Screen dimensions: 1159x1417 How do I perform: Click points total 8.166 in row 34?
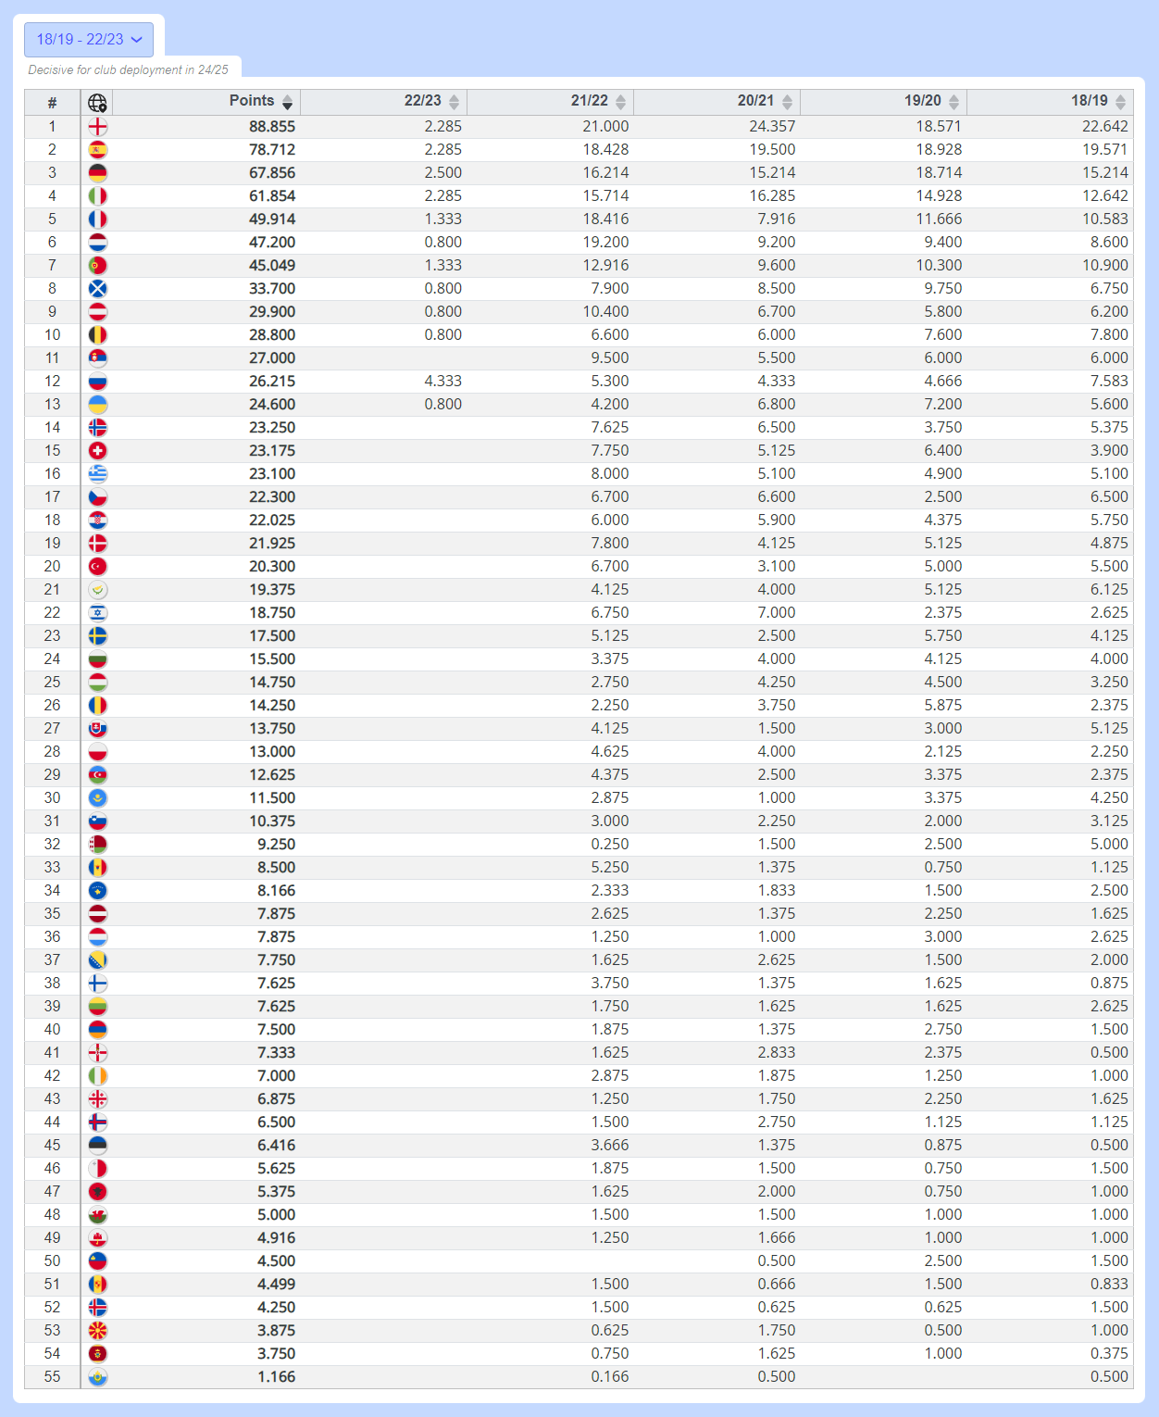(277, 891)
